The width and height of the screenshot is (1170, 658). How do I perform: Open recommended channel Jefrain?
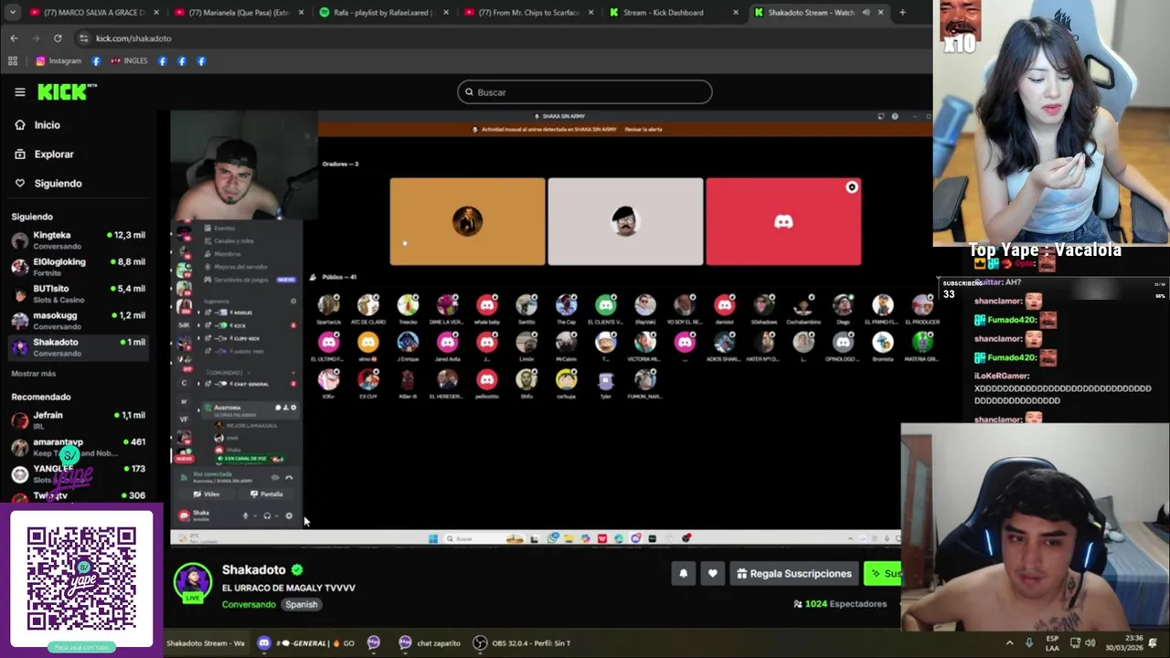pyautogui.click(x=78, y=420)
